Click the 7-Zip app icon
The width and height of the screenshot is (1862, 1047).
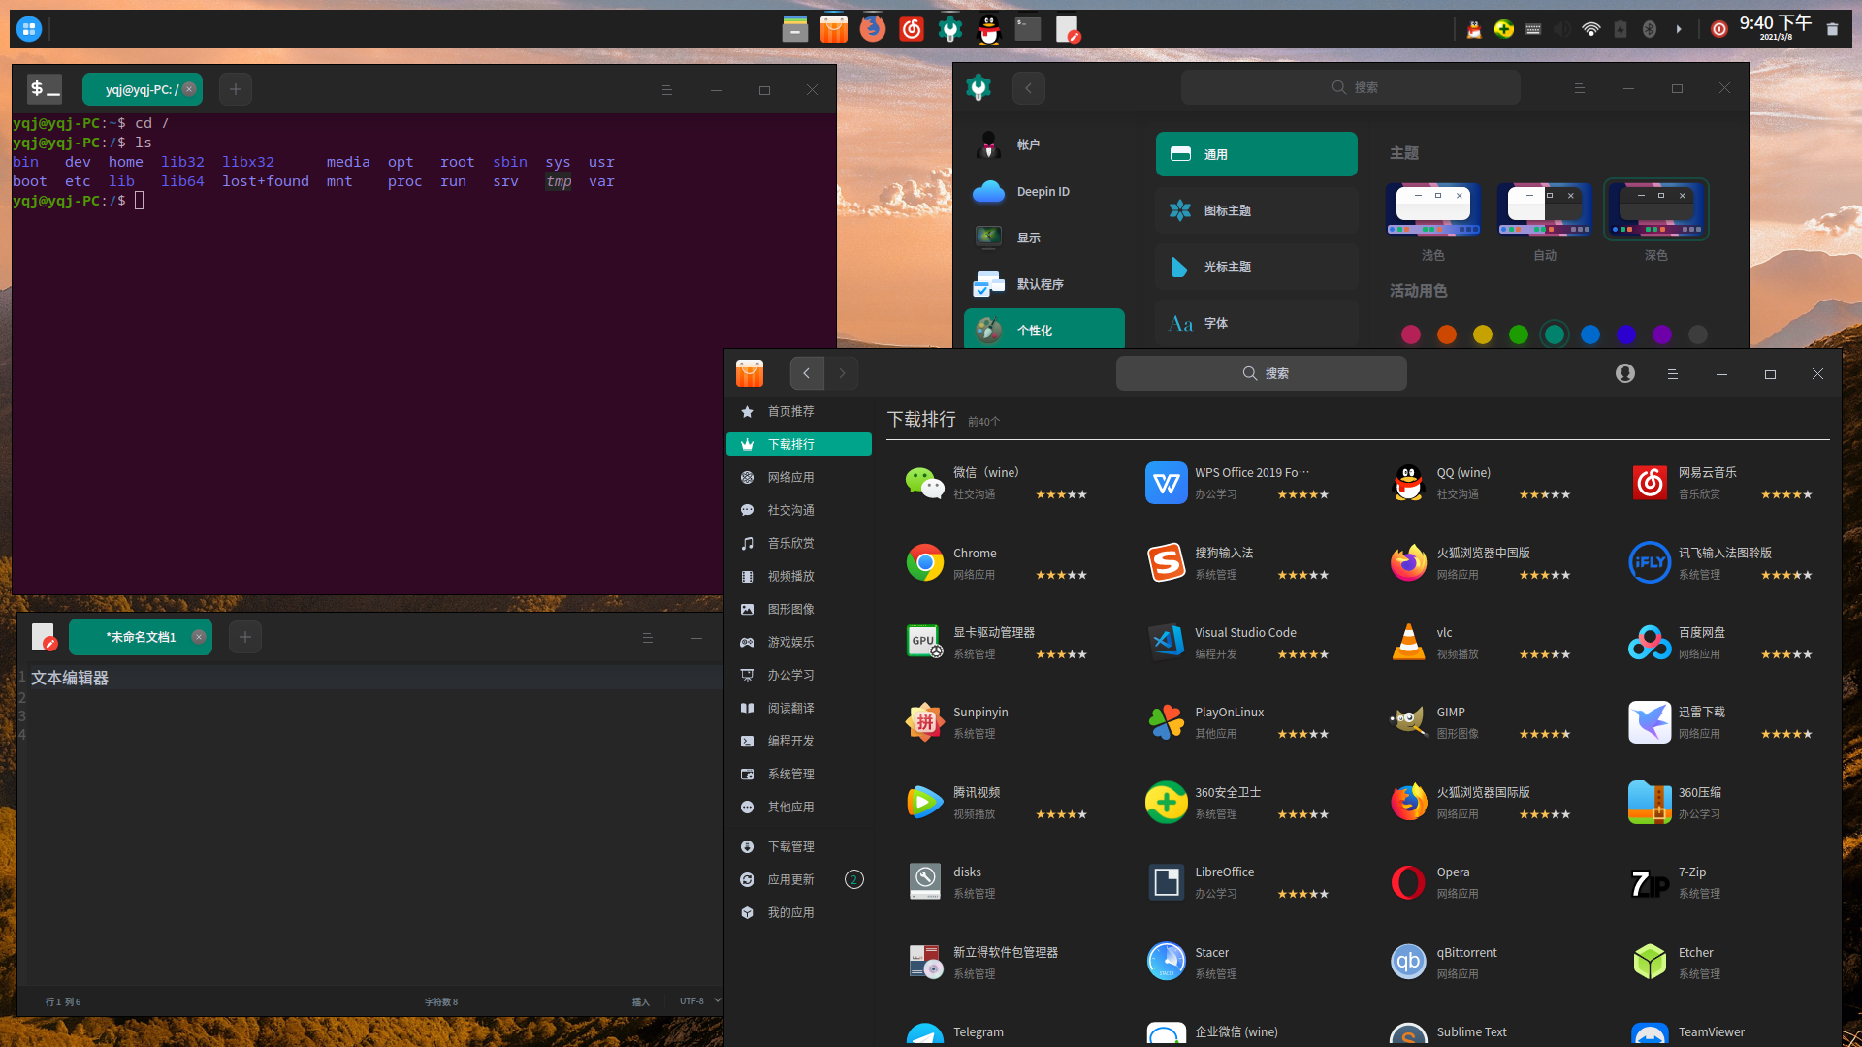coord(1650,882)
